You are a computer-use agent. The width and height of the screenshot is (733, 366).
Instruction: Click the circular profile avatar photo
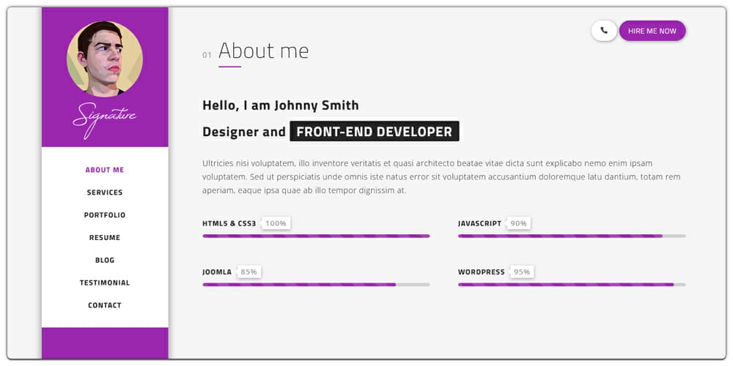pos(105,59)
